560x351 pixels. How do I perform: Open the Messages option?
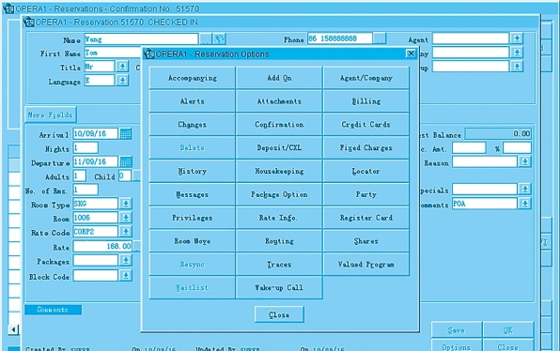click(192, 194)
